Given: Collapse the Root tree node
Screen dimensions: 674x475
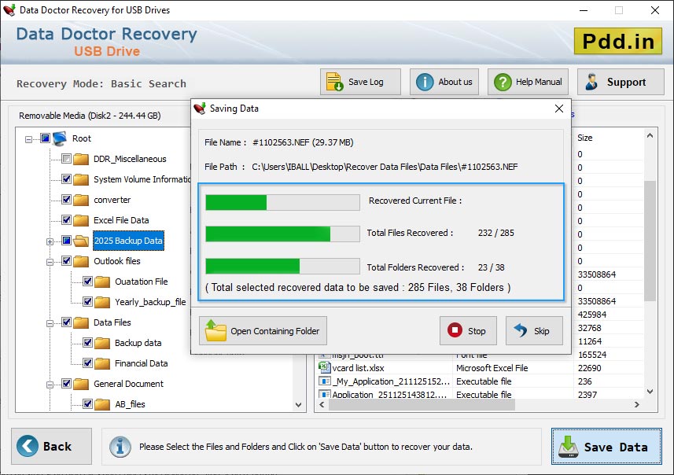Looking at the screenshot, I should tap(28, 139).
